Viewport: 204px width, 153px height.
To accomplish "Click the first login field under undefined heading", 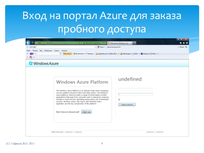I will (135, 89).
